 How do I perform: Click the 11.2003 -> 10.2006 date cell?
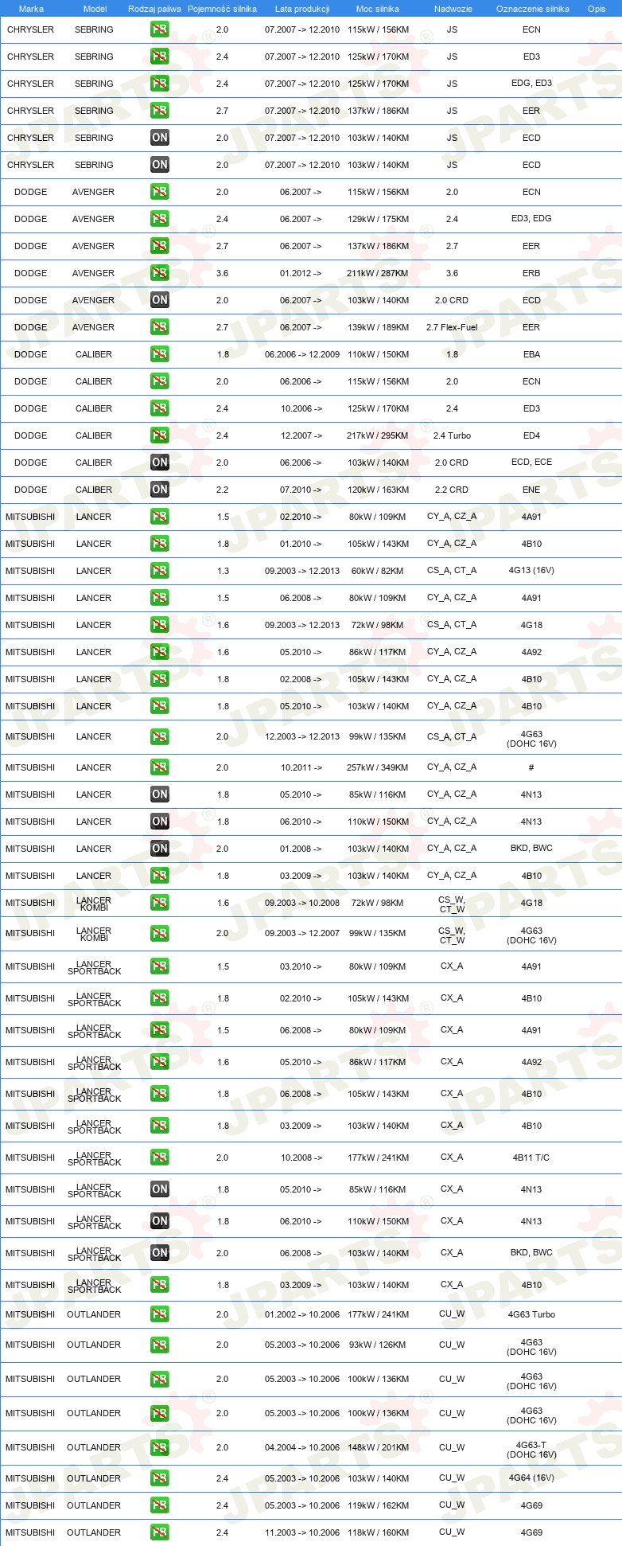click(302, 1532)
